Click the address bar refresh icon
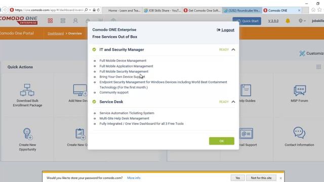324x182 pixels. [x=98, y=10]
